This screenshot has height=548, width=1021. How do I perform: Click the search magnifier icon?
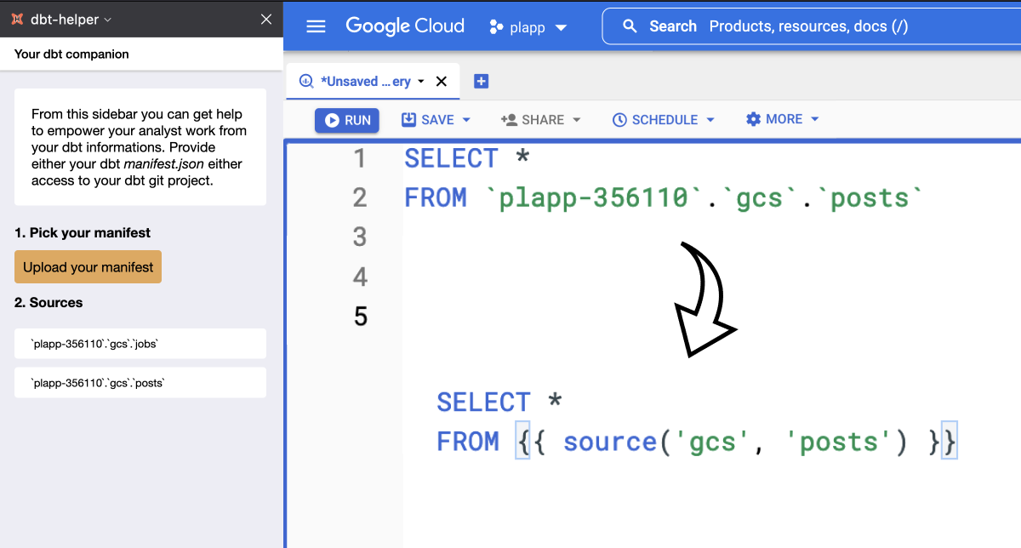pos(630,26)
